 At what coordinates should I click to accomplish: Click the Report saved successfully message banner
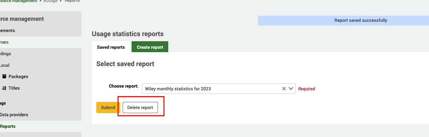click(x=343, y=20)
